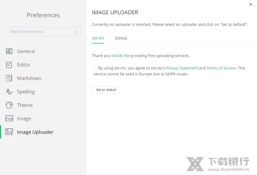The width and height of the screenshot is (257, 175).
Task: Click the Markdown section icon
Action: pyautogui.click(x=9, y=78)
